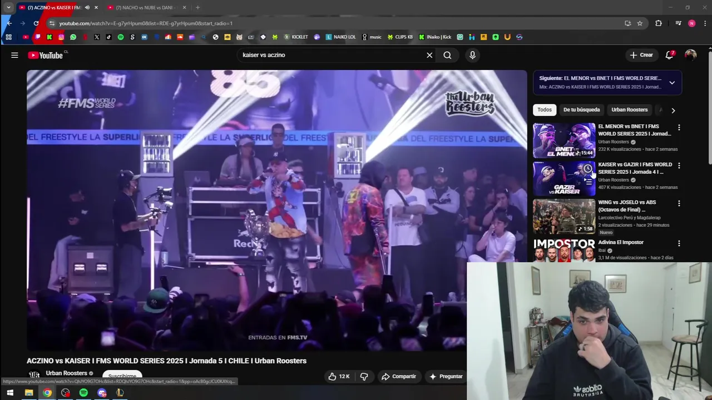Open the KICKLET bookmark

pos(296,37)
